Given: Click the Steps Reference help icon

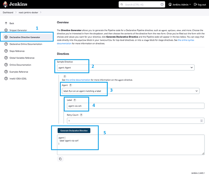Looking at the screenshot, I should tap(6, 51).
